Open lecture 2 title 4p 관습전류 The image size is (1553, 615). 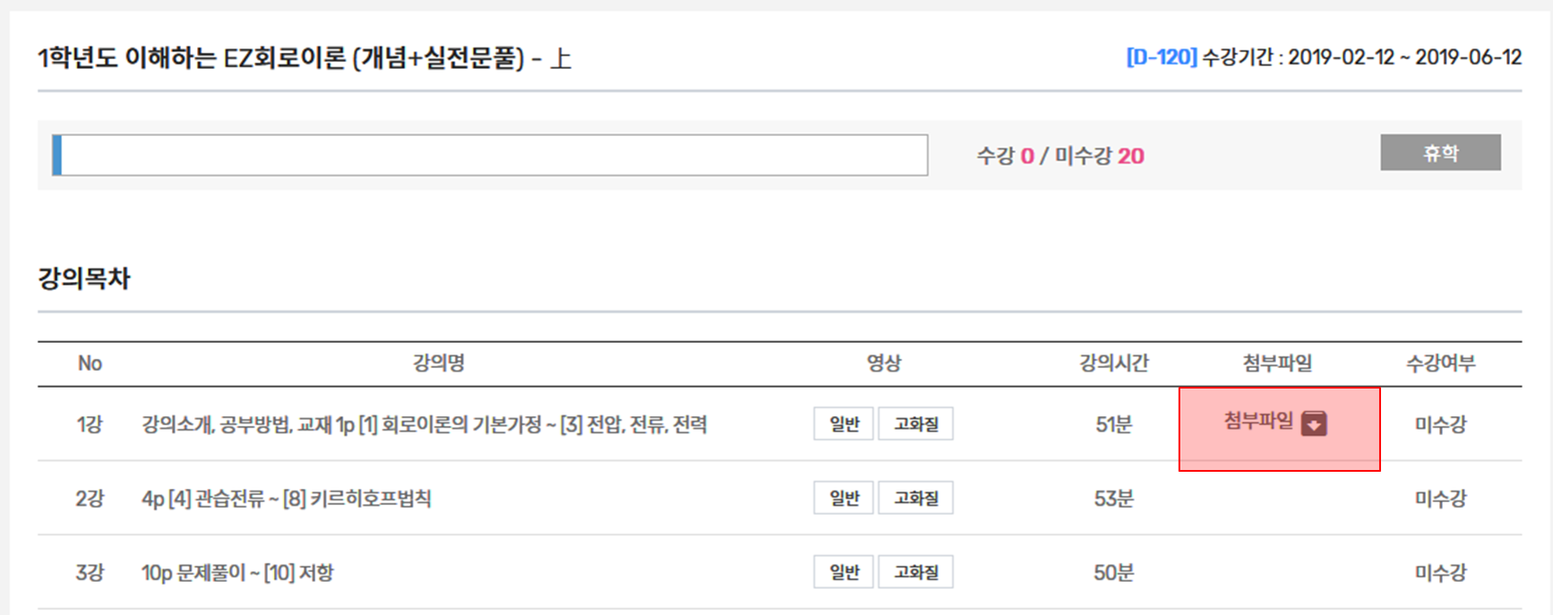[x=287, y=499]
